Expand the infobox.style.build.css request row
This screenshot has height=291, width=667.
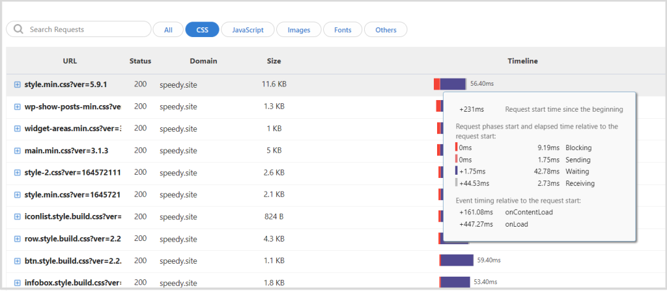coord(18,283)
